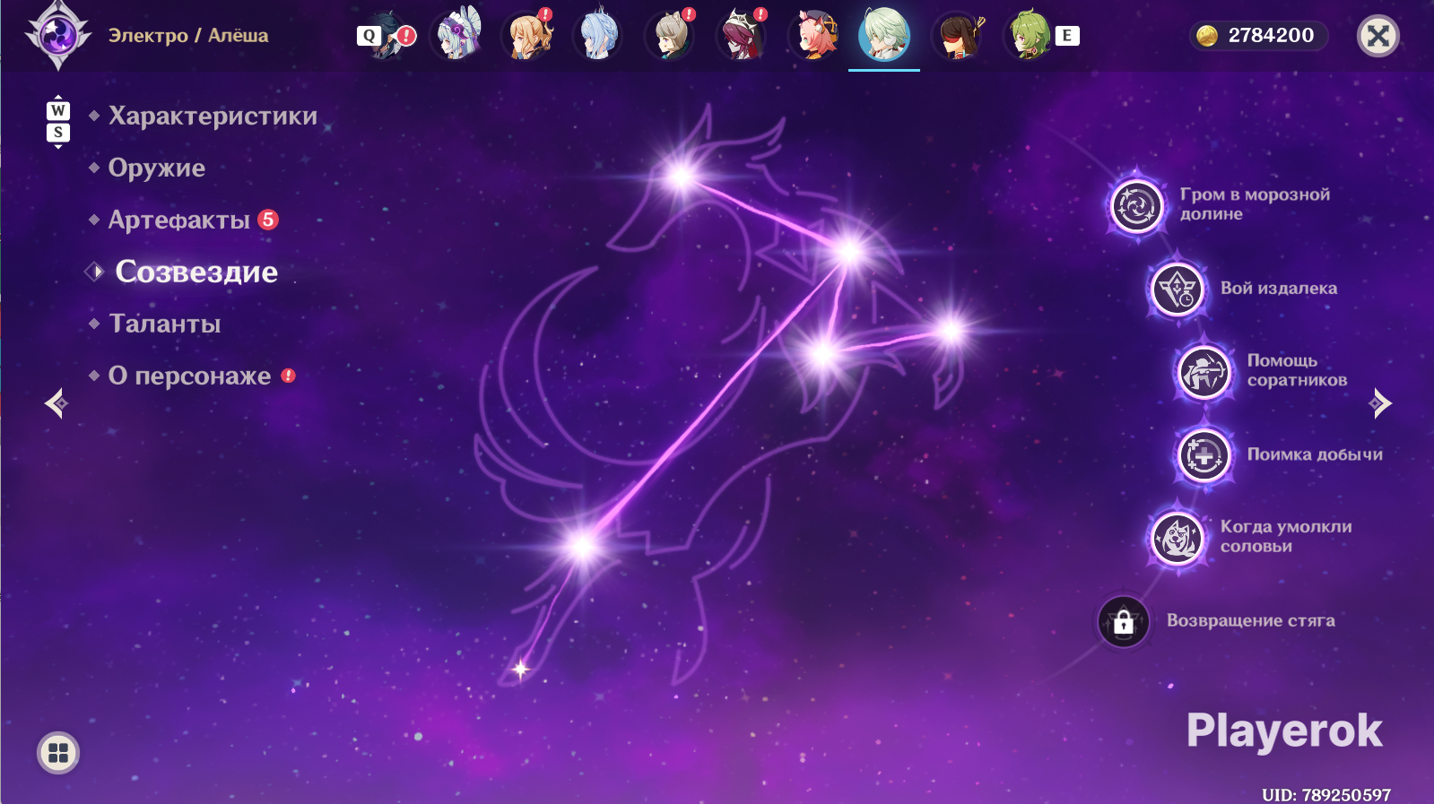Viewport: 1434px width, 804px height.
Task: Open constellation icon Бой издалека
Action: [1178, 289]
